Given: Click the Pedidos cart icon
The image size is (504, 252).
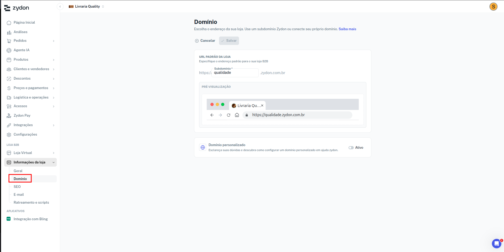Looking at the screenshot, I should 9,41.
